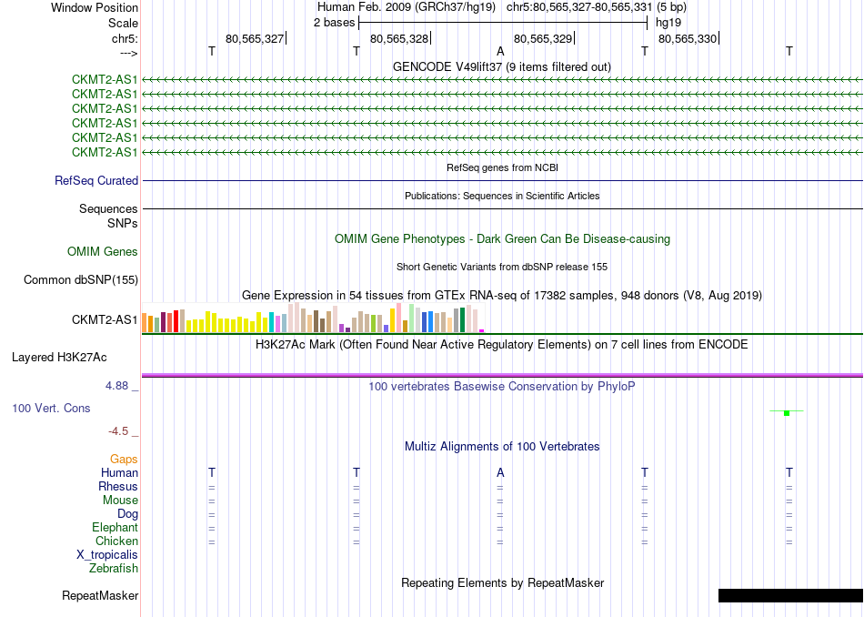Open the RepeatMasker track label
Screen dimensions: 864x617
tap(100, 595)
